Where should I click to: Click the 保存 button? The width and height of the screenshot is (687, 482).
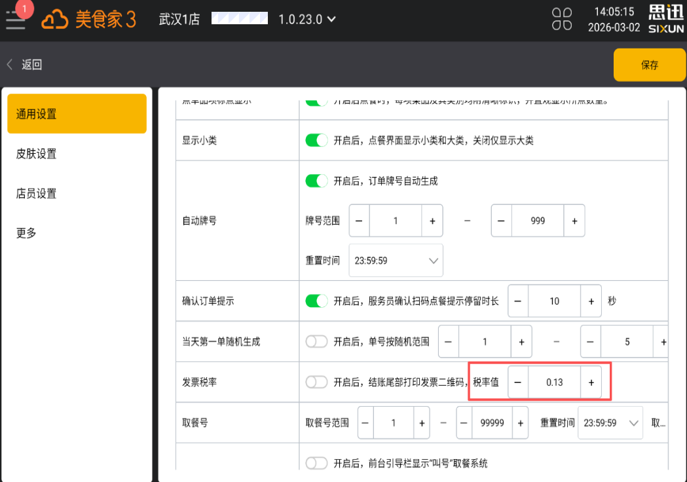pyautogui.click(x=649, y=65)
